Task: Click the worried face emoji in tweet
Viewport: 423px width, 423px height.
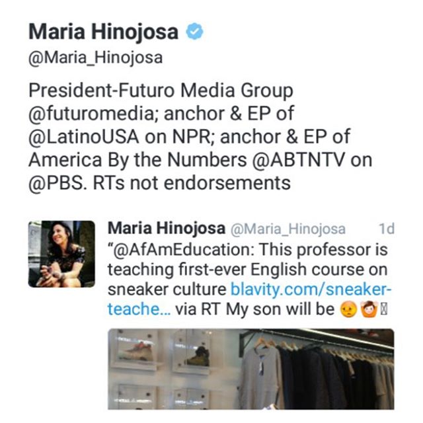Action: 348,309
